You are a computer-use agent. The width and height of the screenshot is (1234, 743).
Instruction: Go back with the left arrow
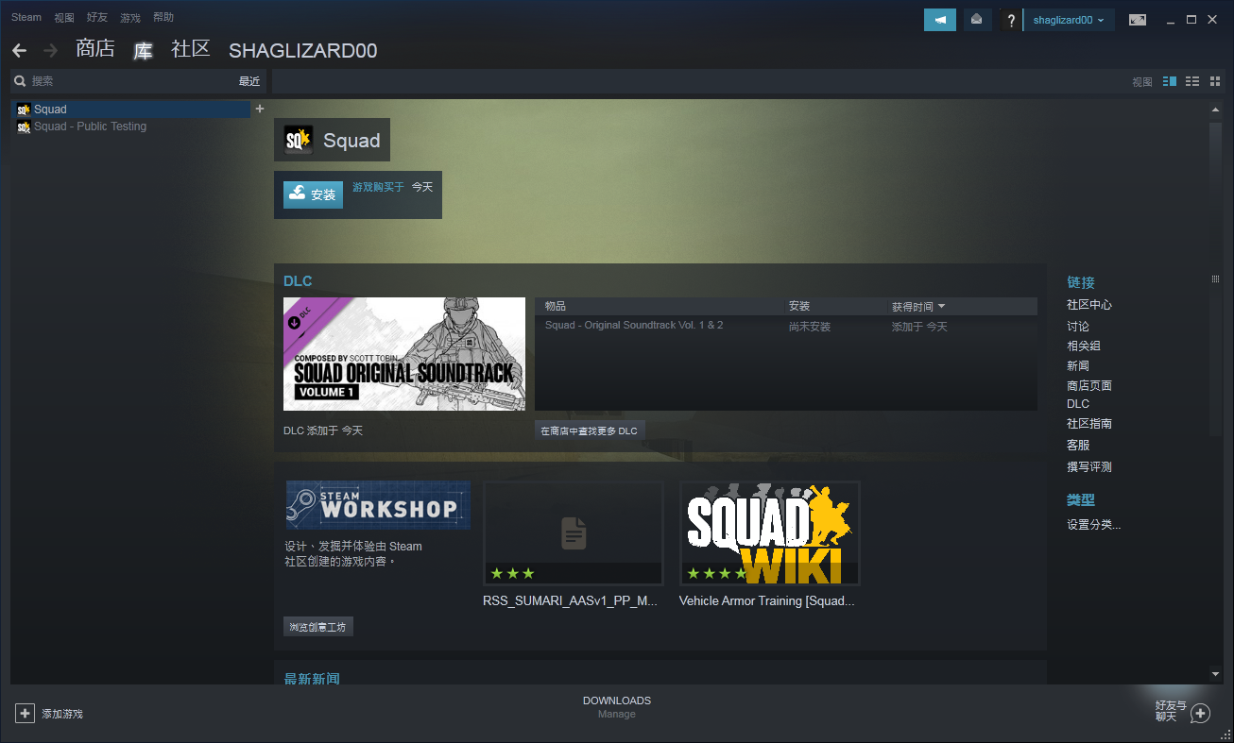click(x=19, y=50)
